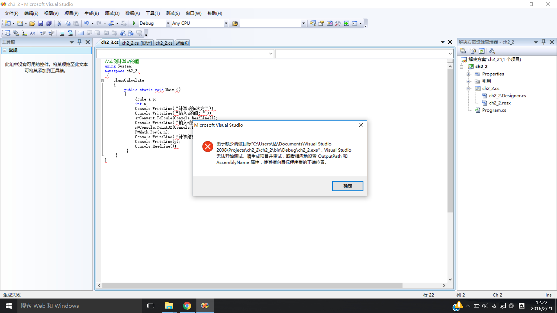Expand the Properties folder node
This screenshot has height=313, width=557.
468,74
